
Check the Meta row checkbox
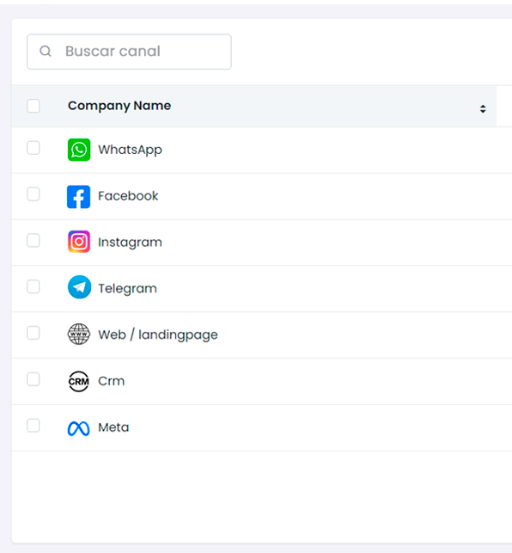[34, 426]
